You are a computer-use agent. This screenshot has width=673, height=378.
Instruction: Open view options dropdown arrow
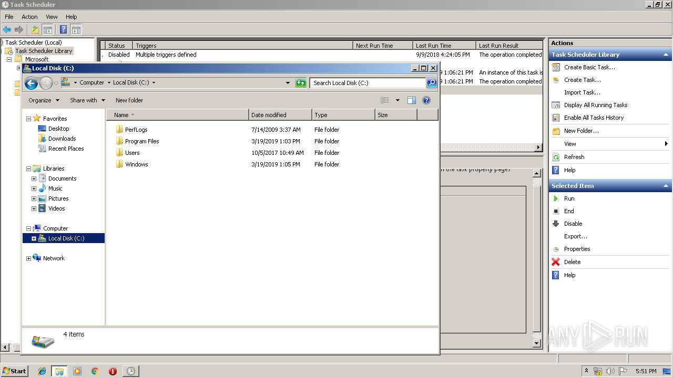(x=397, y=100)
